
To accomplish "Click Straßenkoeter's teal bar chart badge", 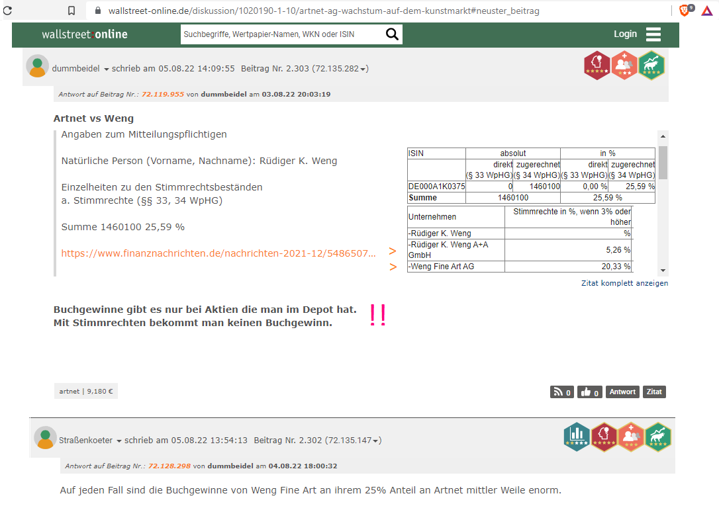I will [x=577, y=437].
